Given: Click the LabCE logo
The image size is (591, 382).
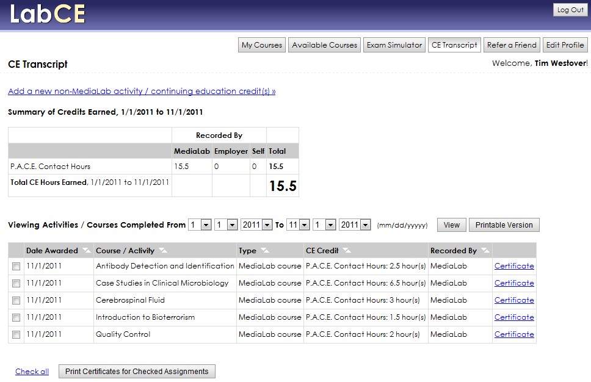Looking at the screenshot, I should (47, 13).
